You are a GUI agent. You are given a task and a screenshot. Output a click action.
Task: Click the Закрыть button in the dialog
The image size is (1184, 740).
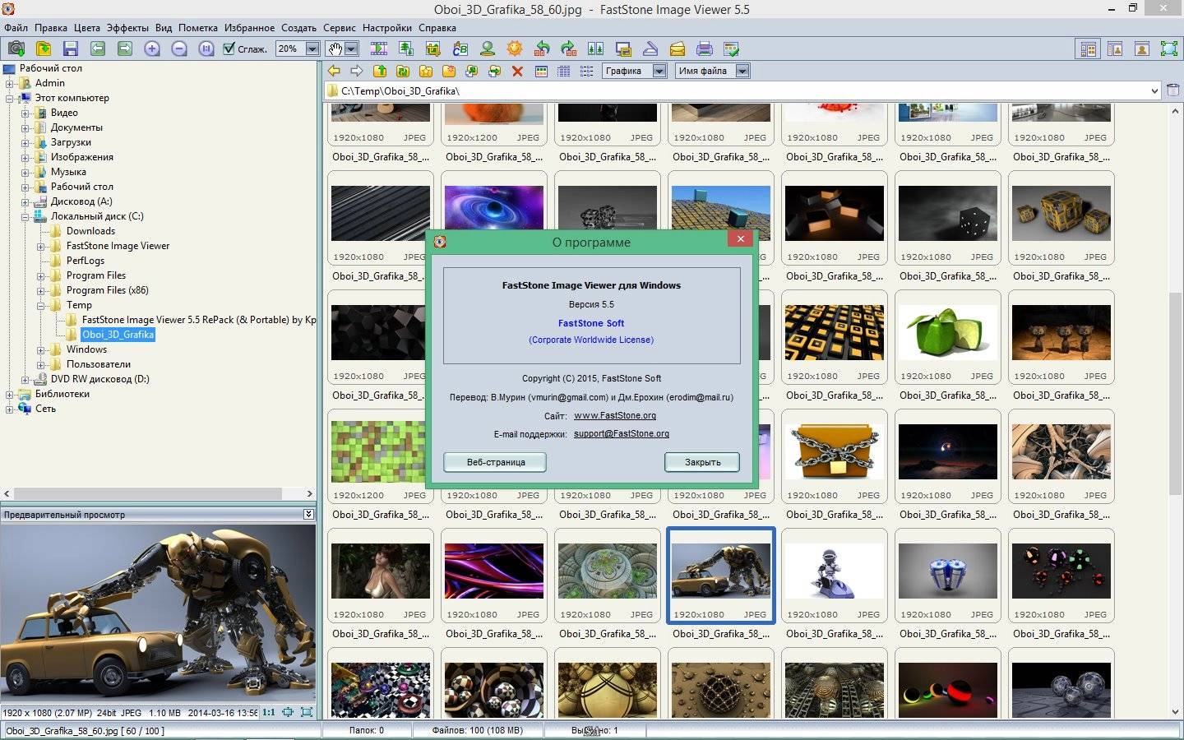tap(702, 462)
